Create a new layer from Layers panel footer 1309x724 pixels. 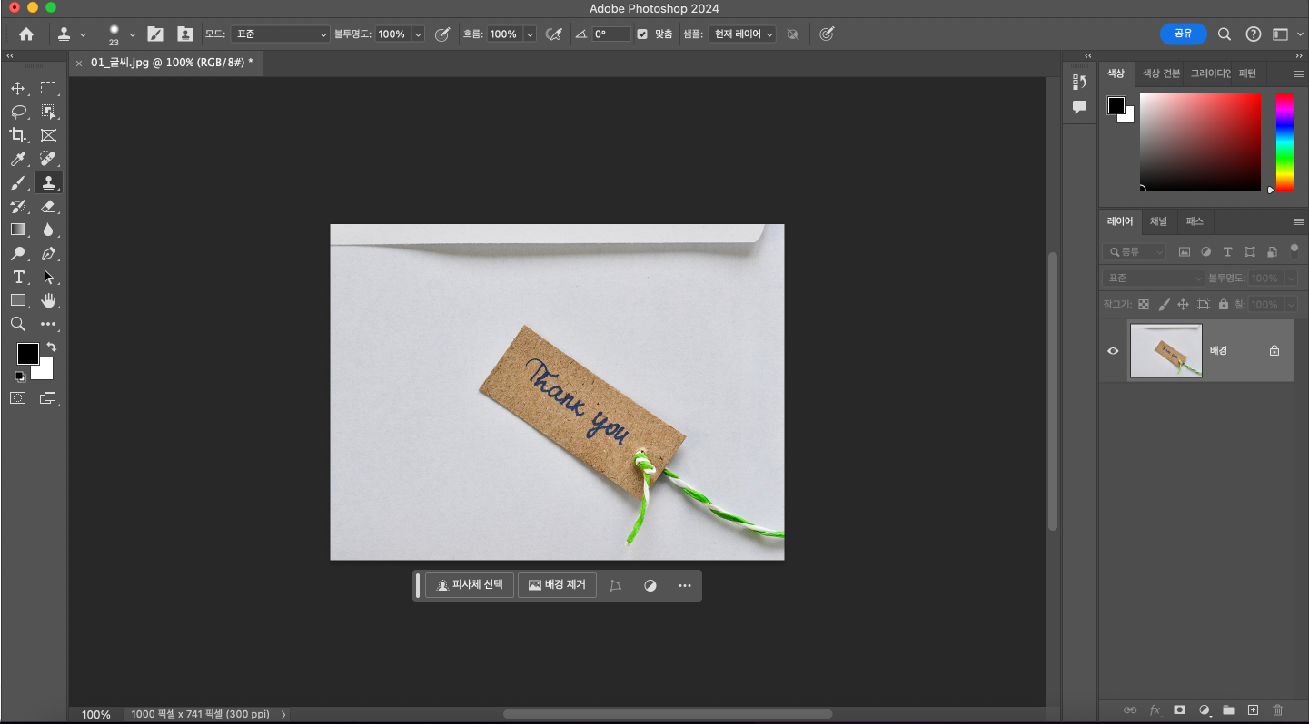[1253, 709]
